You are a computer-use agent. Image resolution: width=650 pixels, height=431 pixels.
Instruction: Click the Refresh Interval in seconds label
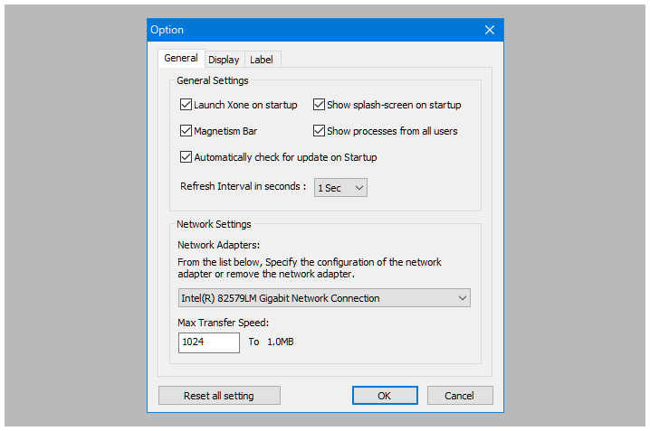pos(244,187)
